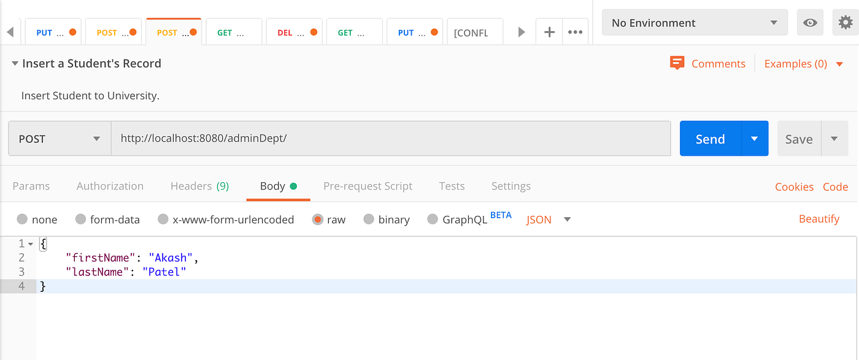This screenshot has width=859, height=360.
Task: Open the Comments panel icon
Action: (x=677, y=63)
